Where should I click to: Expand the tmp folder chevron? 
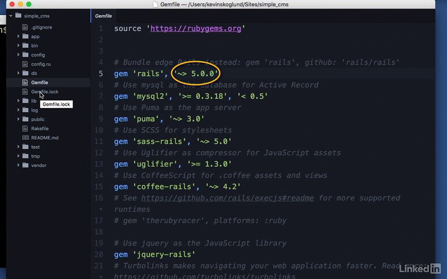click(18, 156)
